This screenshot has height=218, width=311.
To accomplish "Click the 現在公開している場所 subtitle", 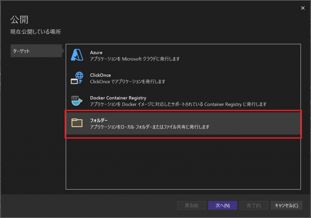I will [x=36, y=32].
